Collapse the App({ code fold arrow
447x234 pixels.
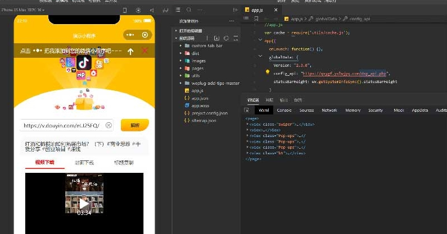click(x=260, y=40)
